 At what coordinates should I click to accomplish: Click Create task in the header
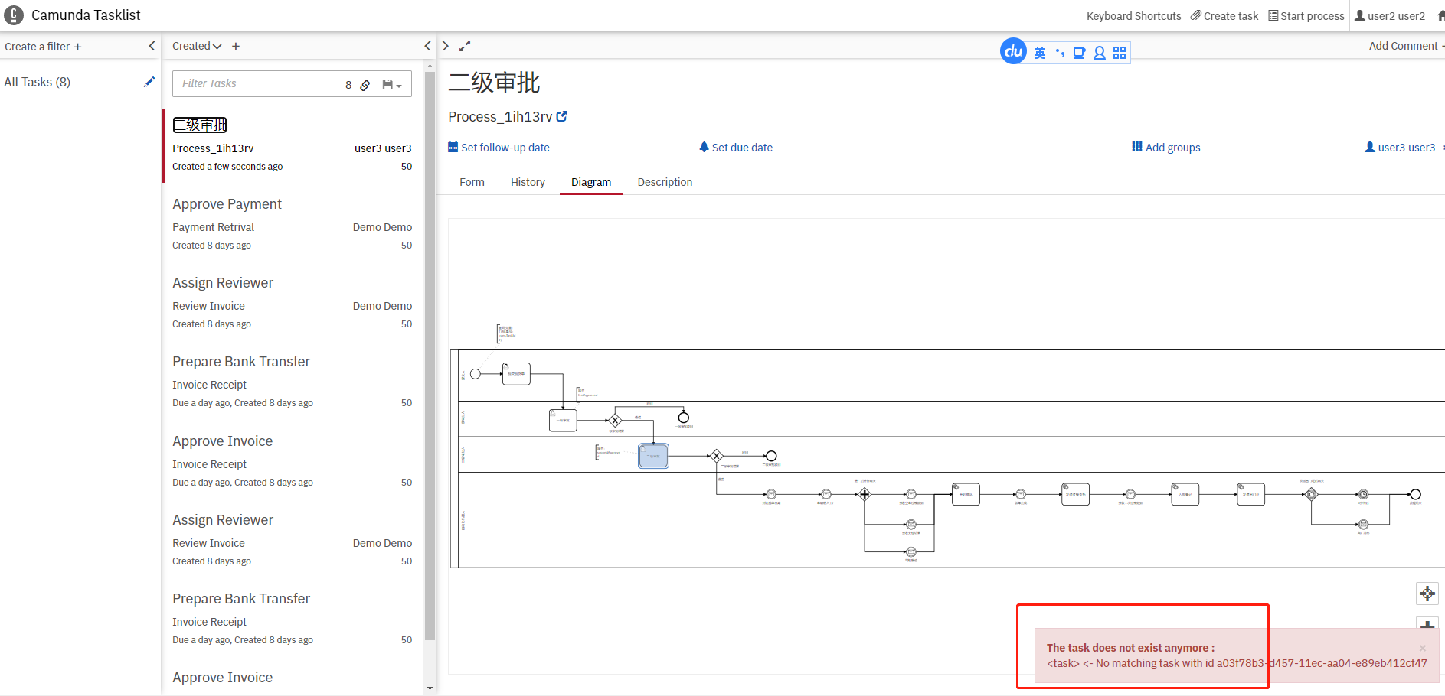point(1224,16)
